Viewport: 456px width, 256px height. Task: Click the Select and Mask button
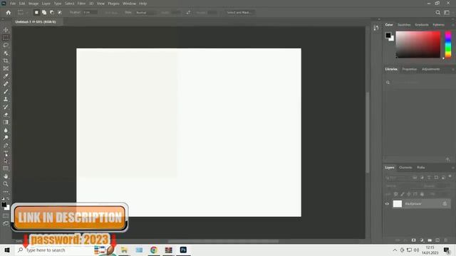coord(239,13)
